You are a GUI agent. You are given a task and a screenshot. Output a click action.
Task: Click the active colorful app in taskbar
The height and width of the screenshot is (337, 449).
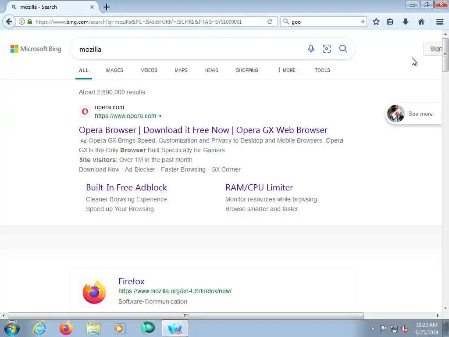coord(175,328)
